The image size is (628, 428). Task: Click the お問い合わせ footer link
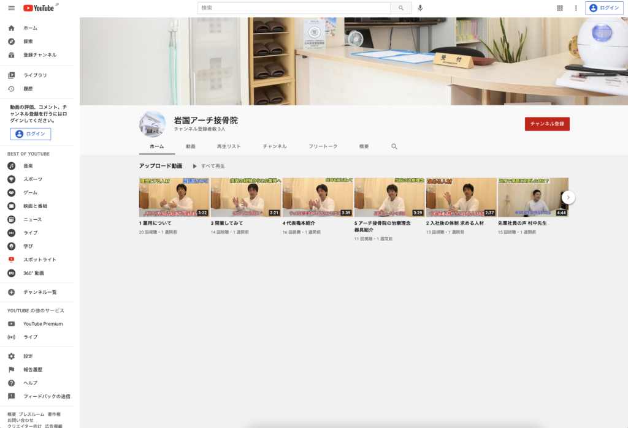[20, 421]
